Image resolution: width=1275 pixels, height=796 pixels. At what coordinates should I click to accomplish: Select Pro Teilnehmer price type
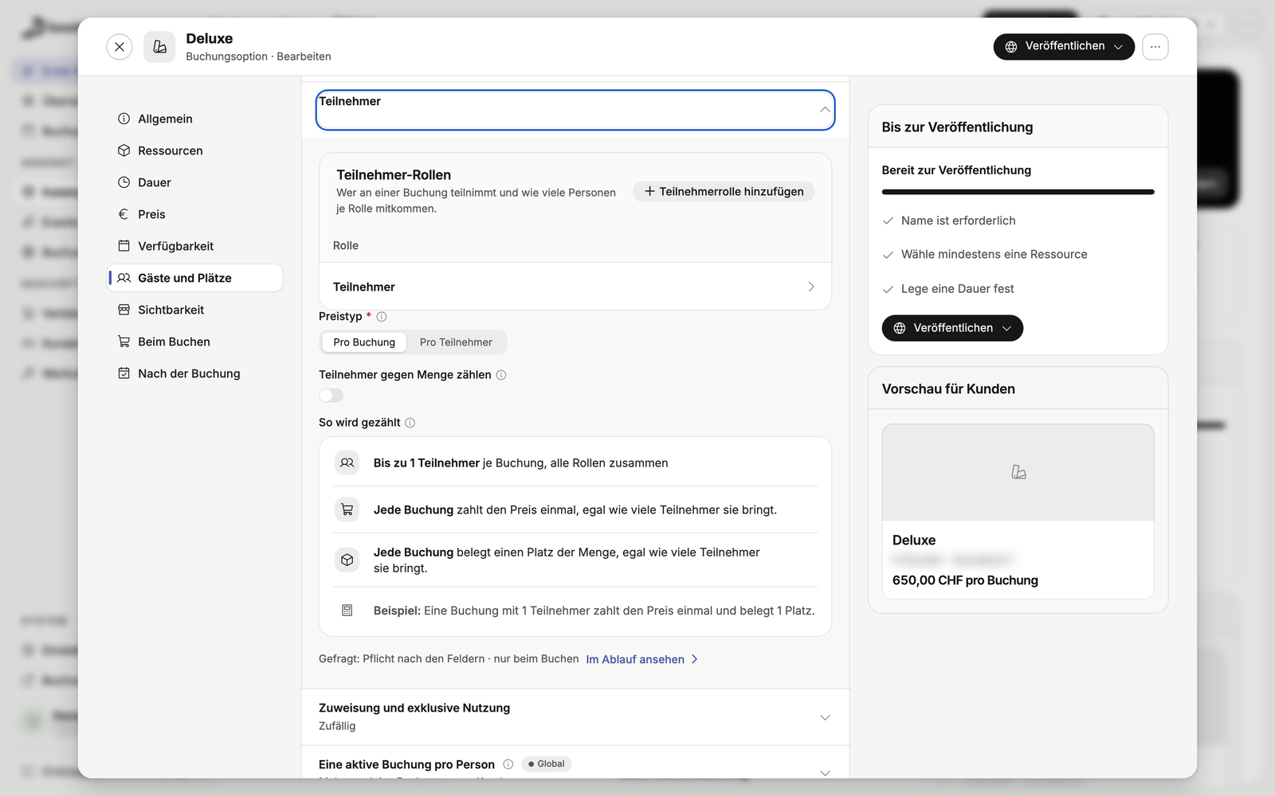coord(456,342)
